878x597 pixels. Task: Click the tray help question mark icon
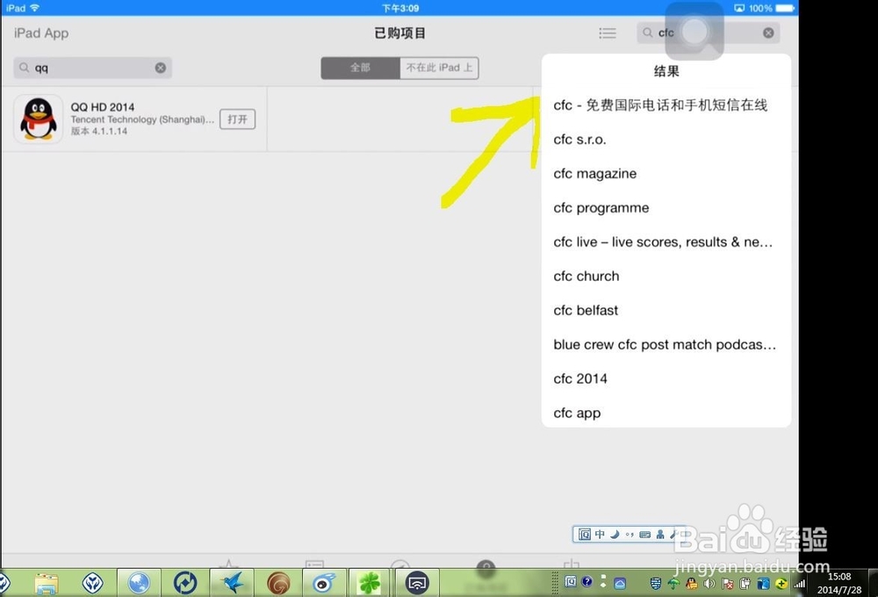(587, 581)
